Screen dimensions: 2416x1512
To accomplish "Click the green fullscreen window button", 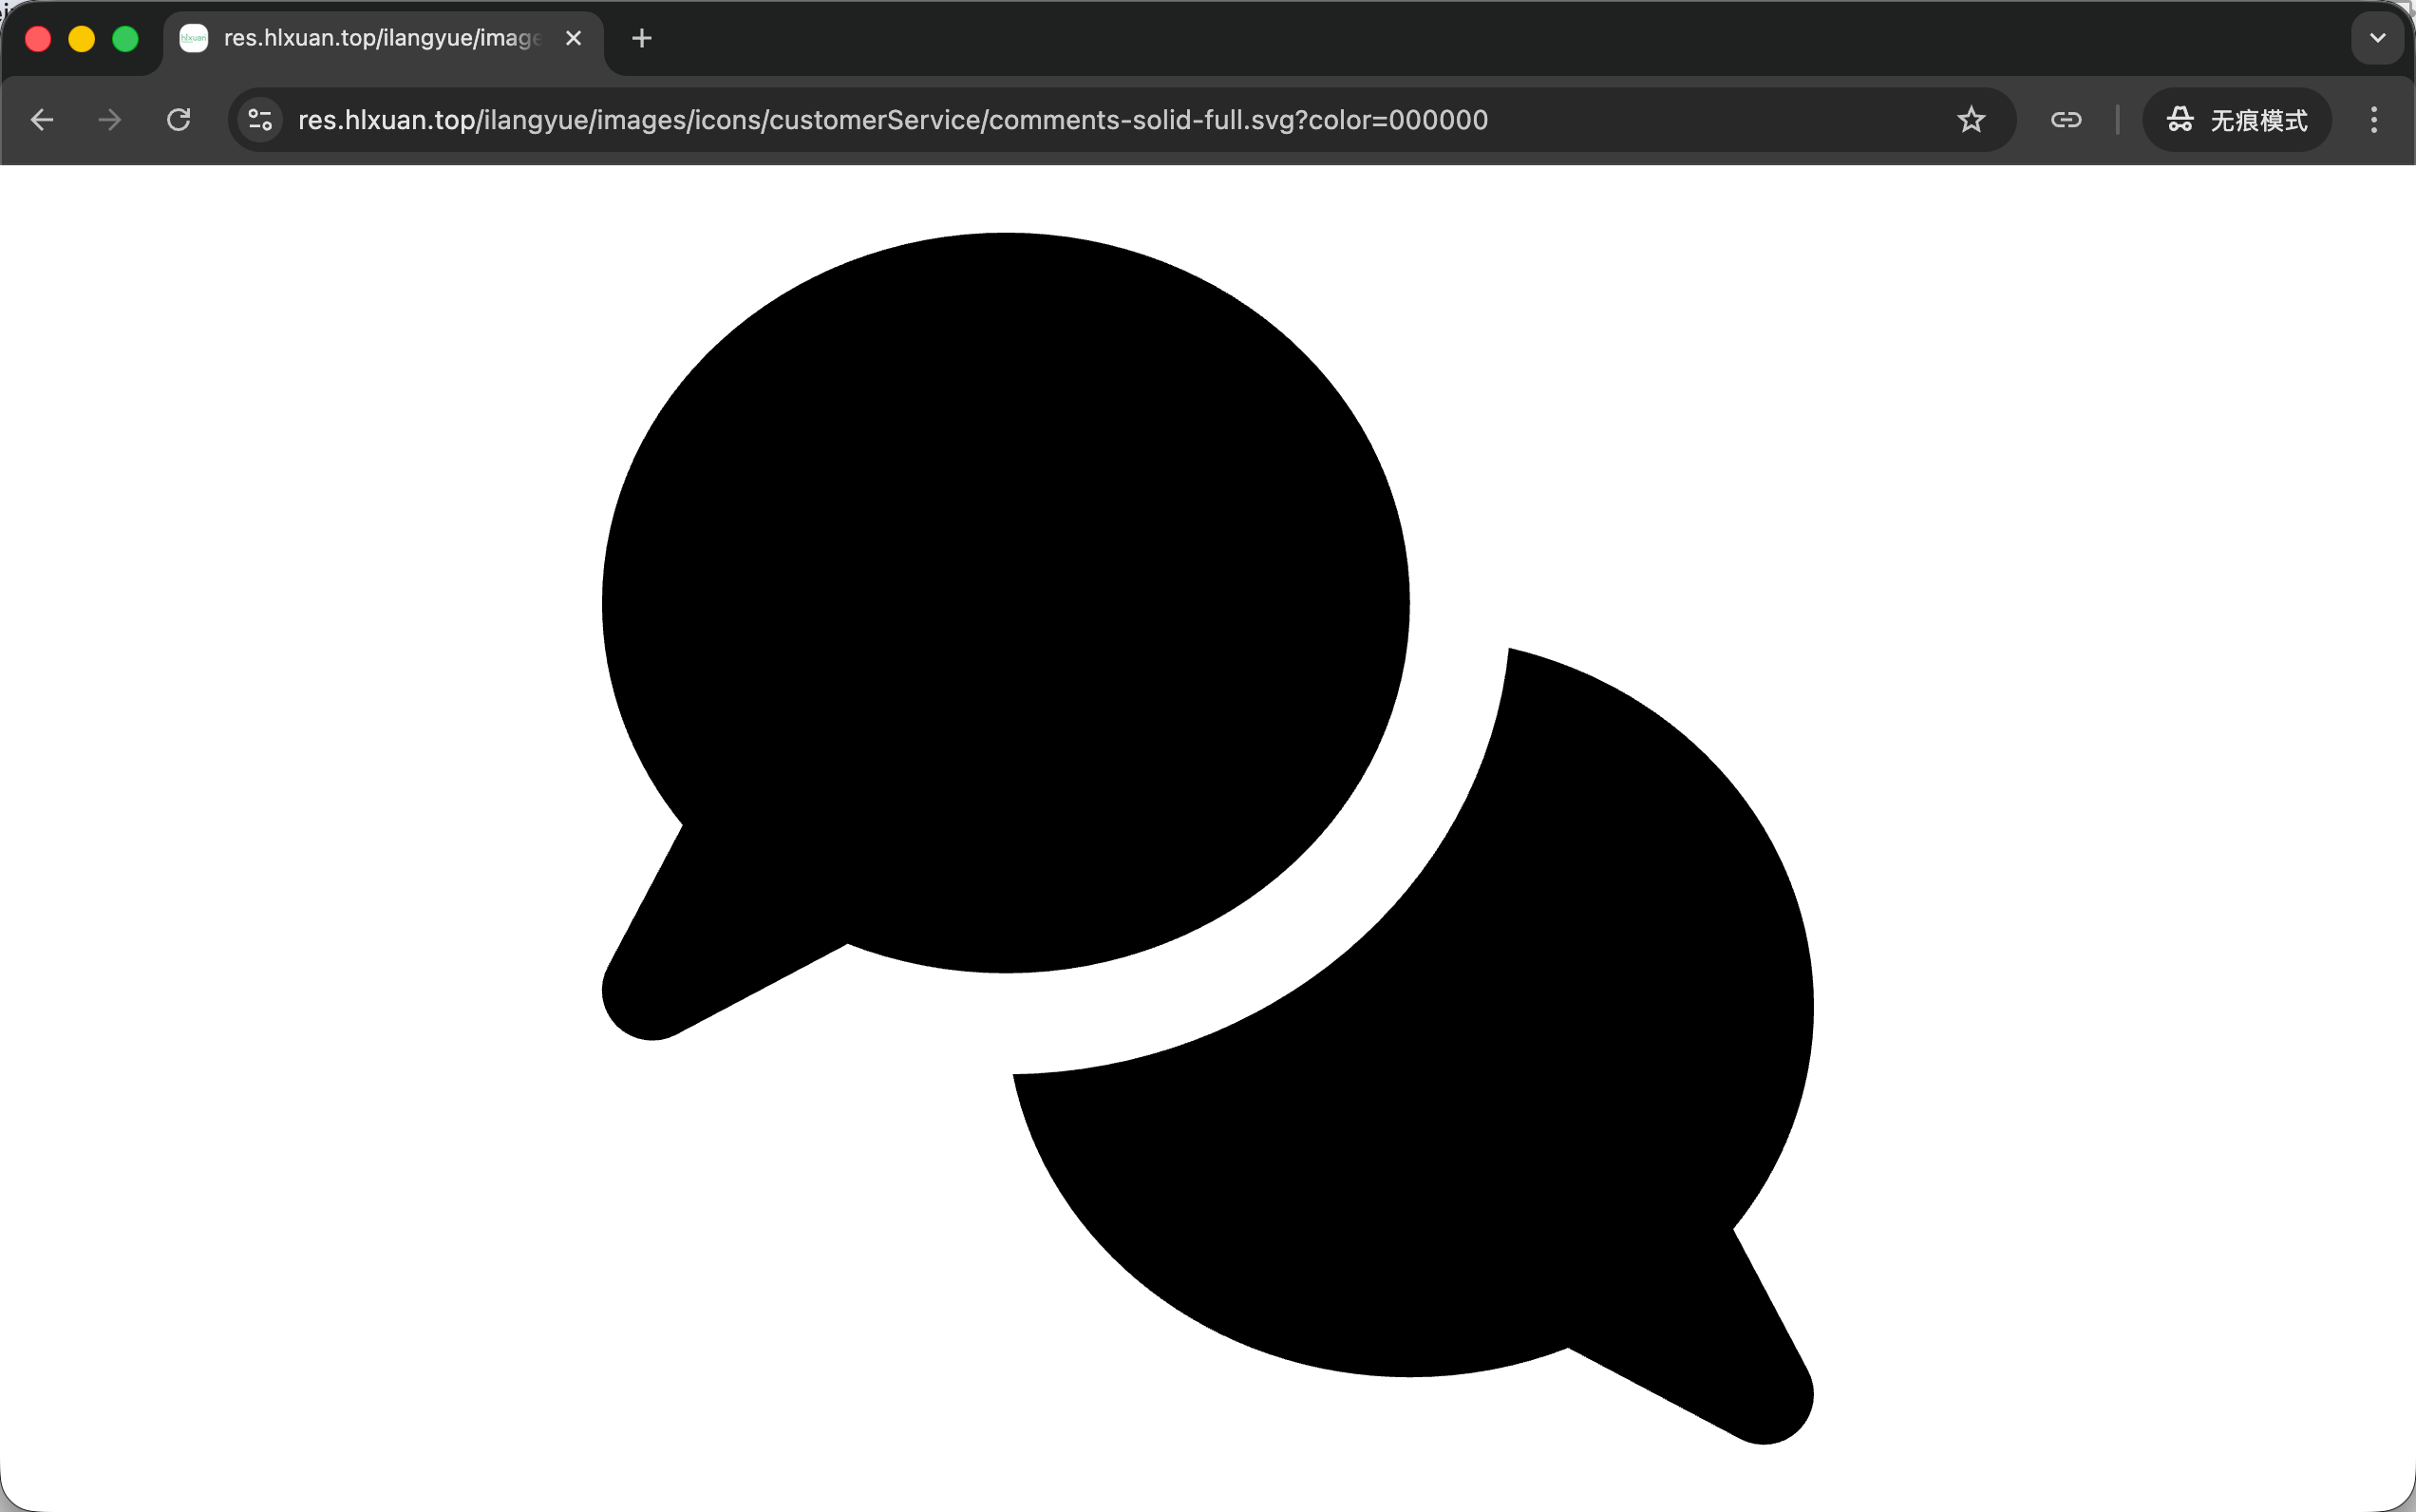I will (x=125, y=39).
